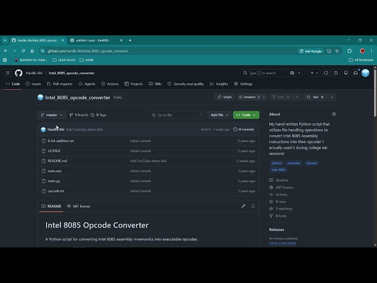Open the Add file dropdown
Screen dimensions: 377x283
pyautogui.click(x=219, y=115)
